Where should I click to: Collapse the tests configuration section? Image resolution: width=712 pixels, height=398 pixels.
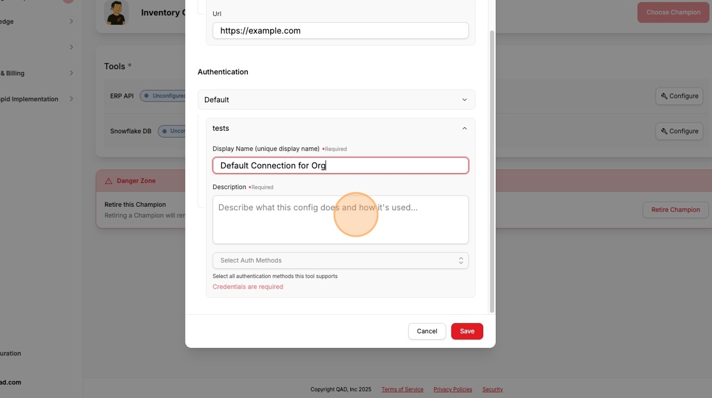coord(464,128)
